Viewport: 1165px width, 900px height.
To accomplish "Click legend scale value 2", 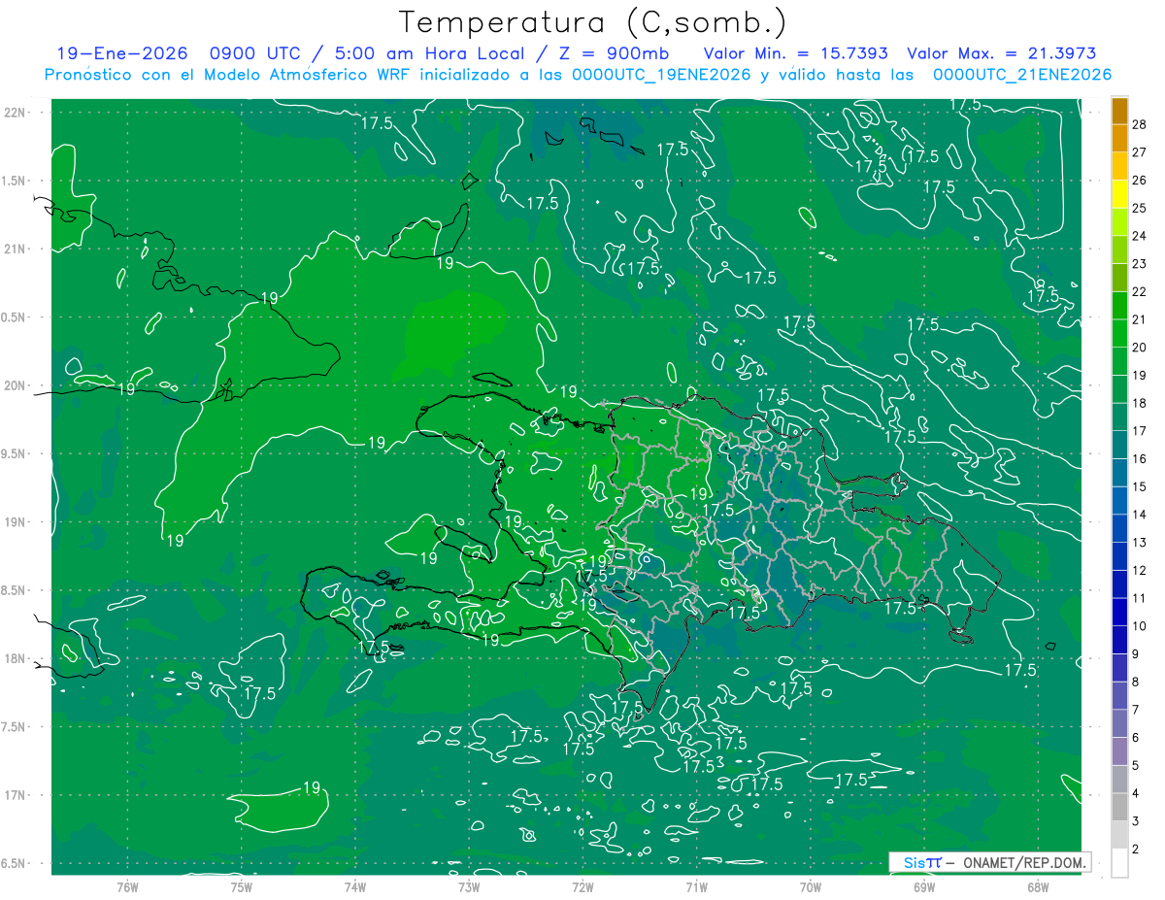I will coord(1136,850).
